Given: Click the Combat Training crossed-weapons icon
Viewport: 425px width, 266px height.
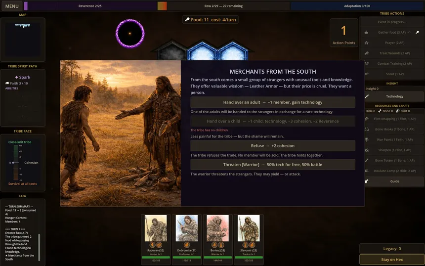Looking at the screenshot, I should (x=366, y=63).
